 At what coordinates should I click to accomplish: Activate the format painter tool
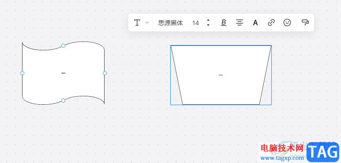coord(305,23)
